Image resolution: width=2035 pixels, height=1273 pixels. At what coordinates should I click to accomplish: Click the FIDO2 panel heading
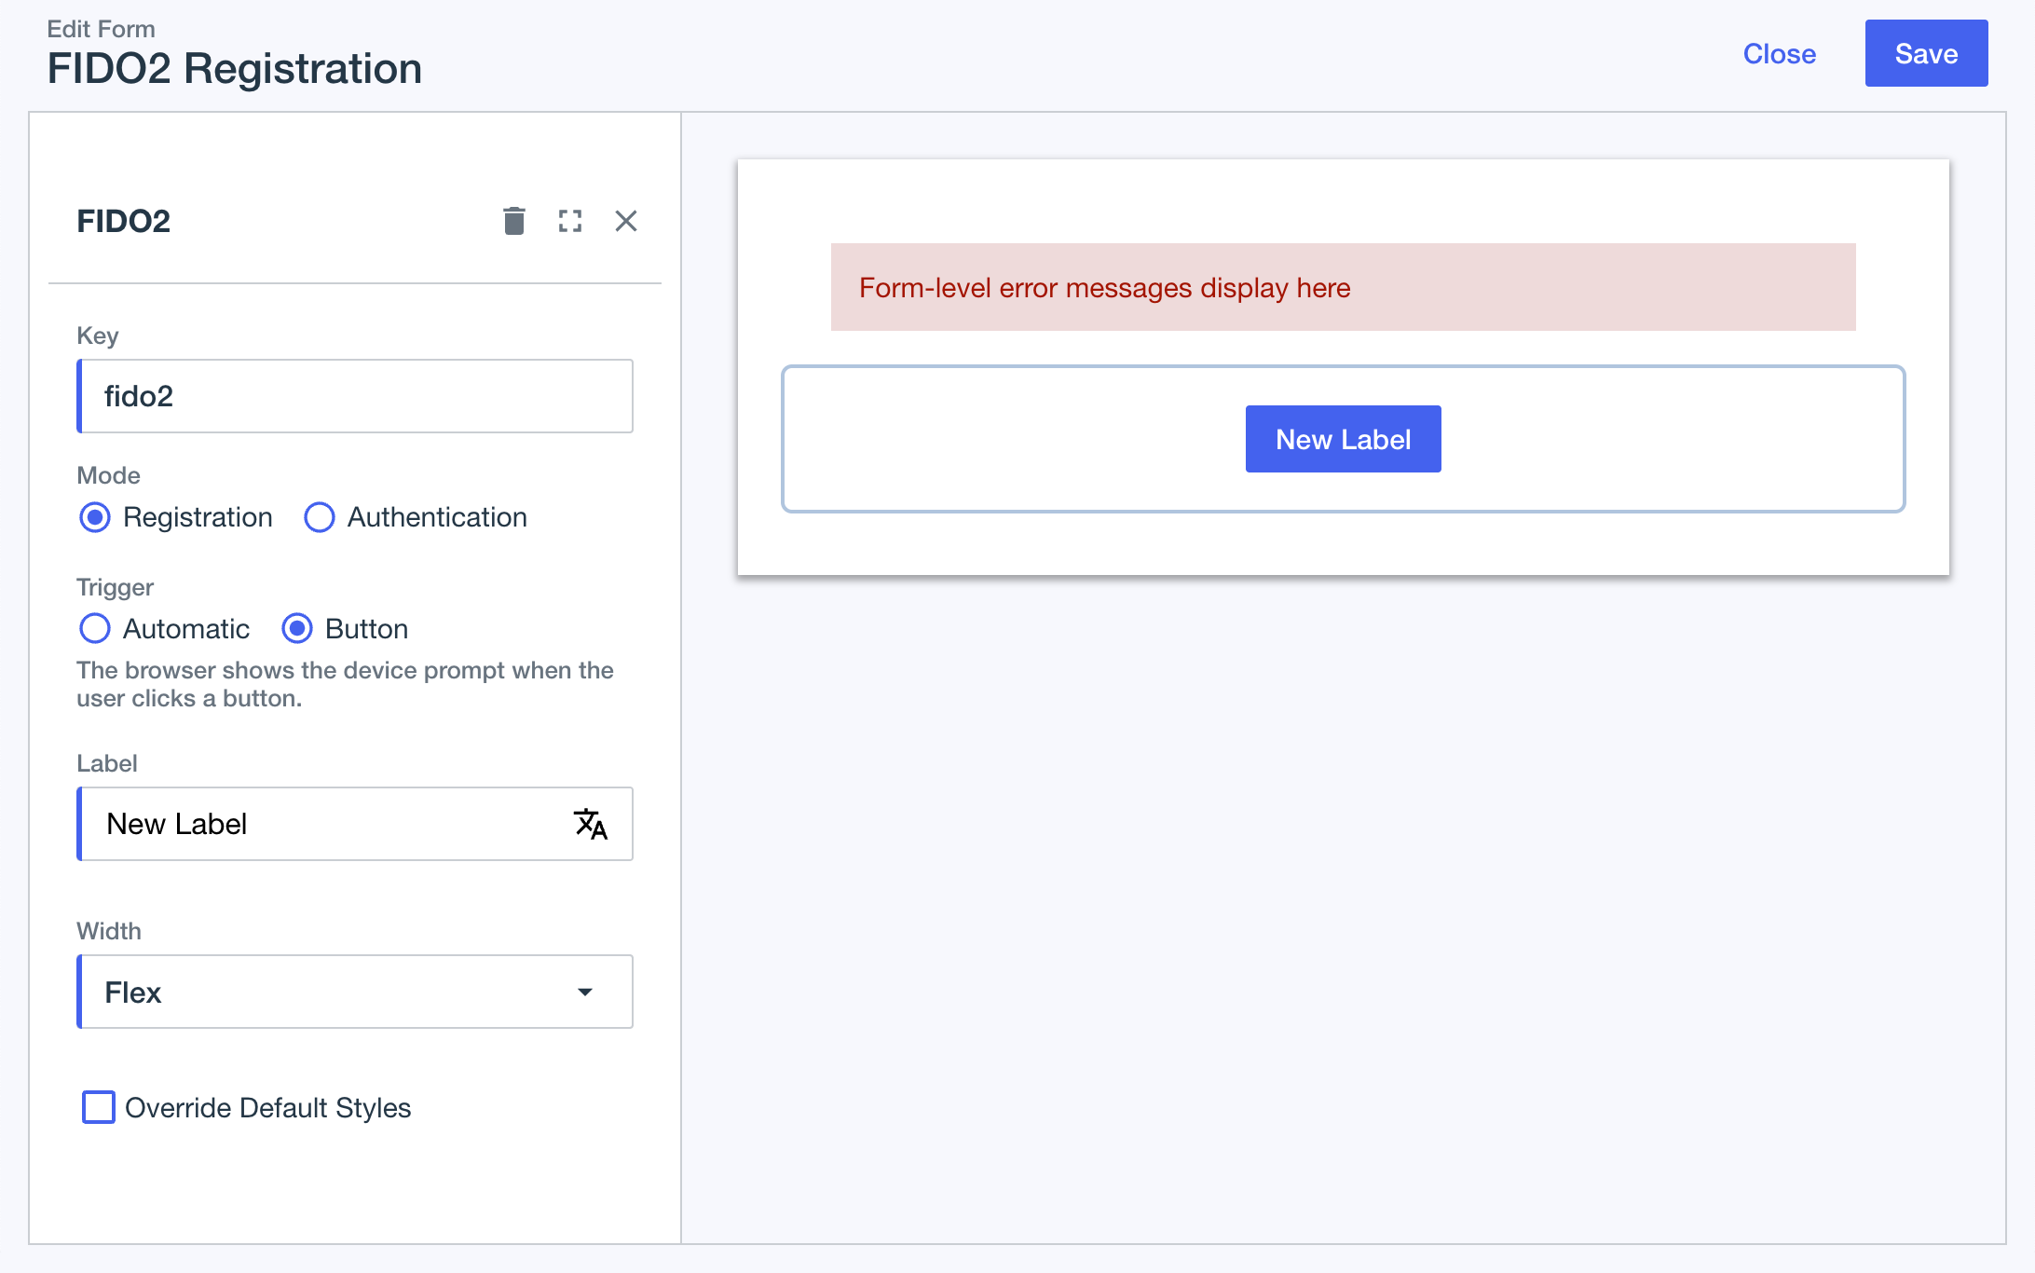point(124,221)
